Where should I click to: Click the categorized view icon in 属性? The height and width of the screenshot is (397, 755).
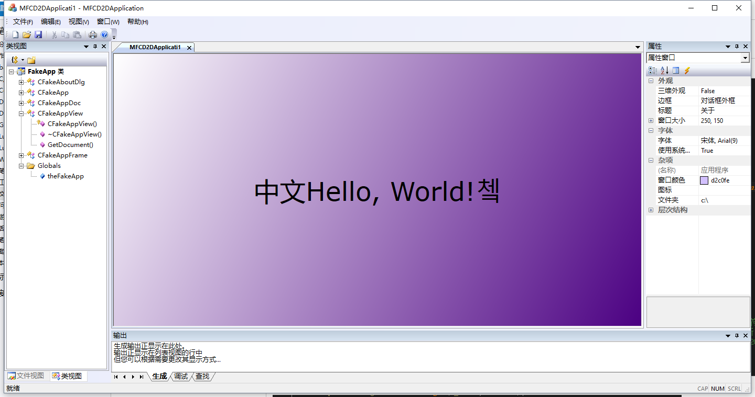coord(653,70)
